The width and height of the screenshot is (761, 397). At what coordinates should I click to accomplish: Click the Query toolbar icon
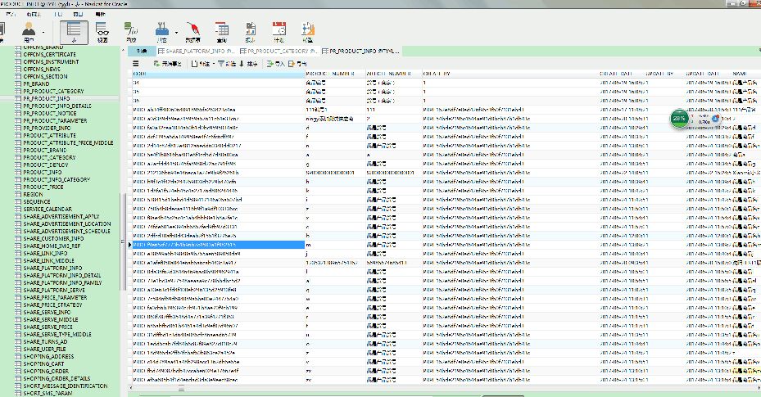coord(221,30)
